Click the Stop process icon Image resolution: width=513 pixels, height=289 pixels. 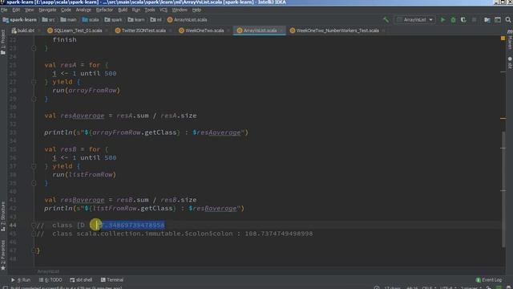pyautogui.click(x=474, y=19)
